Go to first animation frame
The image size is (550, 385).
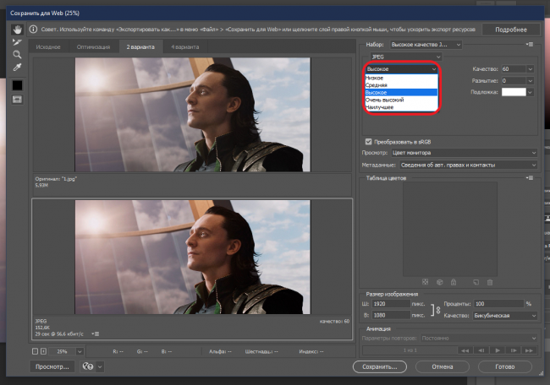pyautogui.click(x=465, y=350)
